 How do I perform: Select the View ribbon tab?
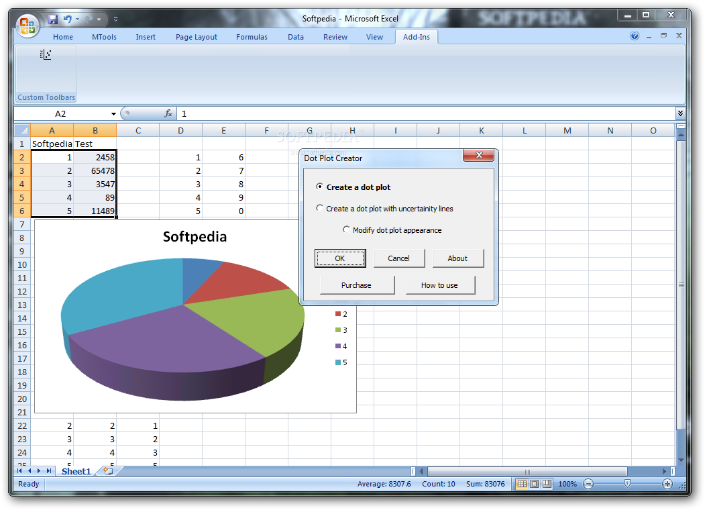(x=374, y=37)
